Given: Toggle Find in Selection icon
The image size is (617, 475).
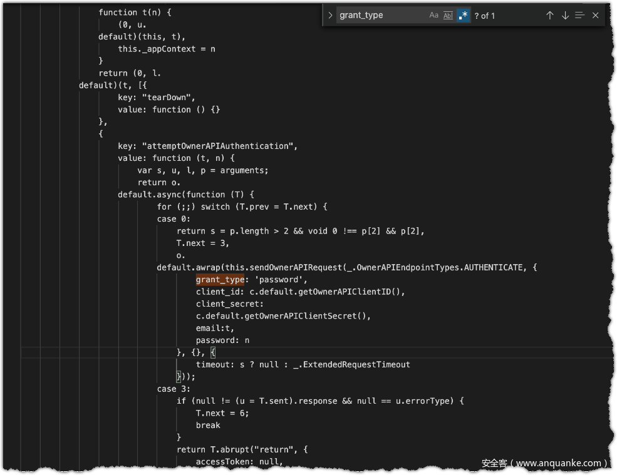Looking at the screenshot, I should [580, 16].
